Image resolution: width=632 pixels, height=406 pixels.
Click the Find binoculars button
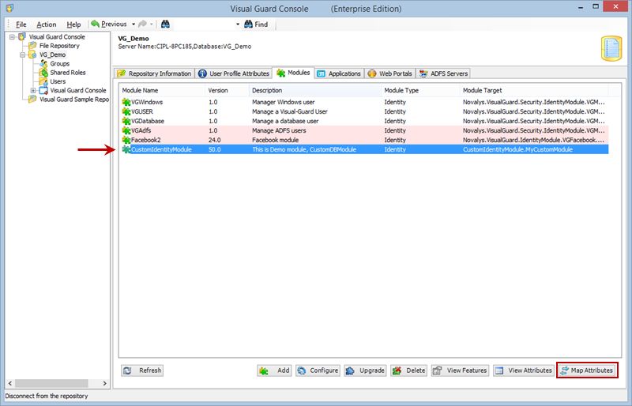tap(256, 24)
